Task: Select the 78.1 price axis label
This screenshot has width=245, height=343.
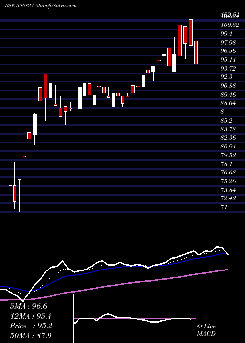Action: tap(227, 164)
